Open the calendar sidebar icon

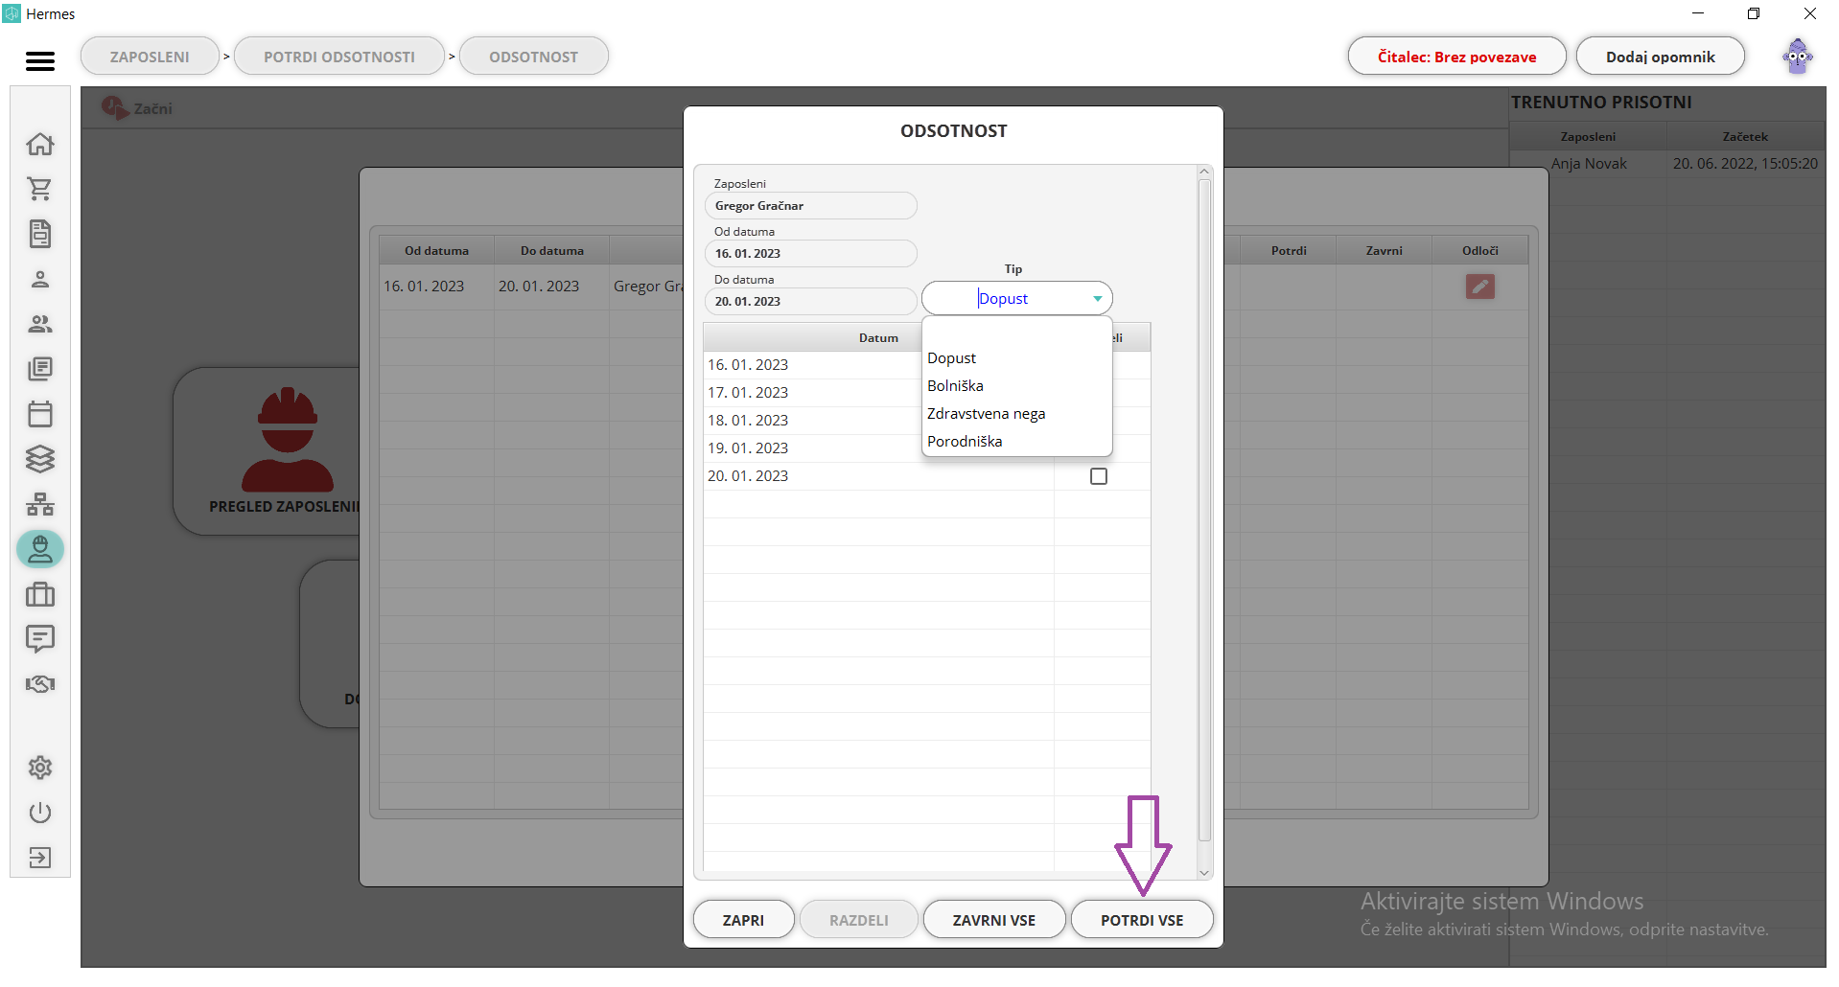click(40, 414)
